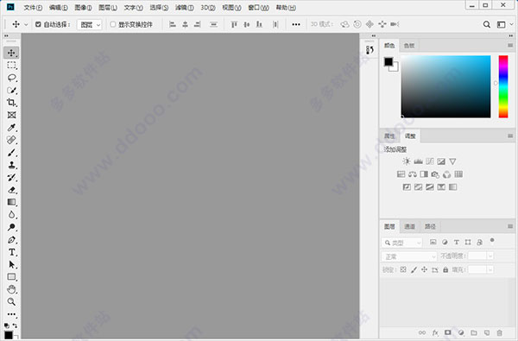Click the delete layer trash icon
This screenshot has height=341, width=518.
coord(500,332)
